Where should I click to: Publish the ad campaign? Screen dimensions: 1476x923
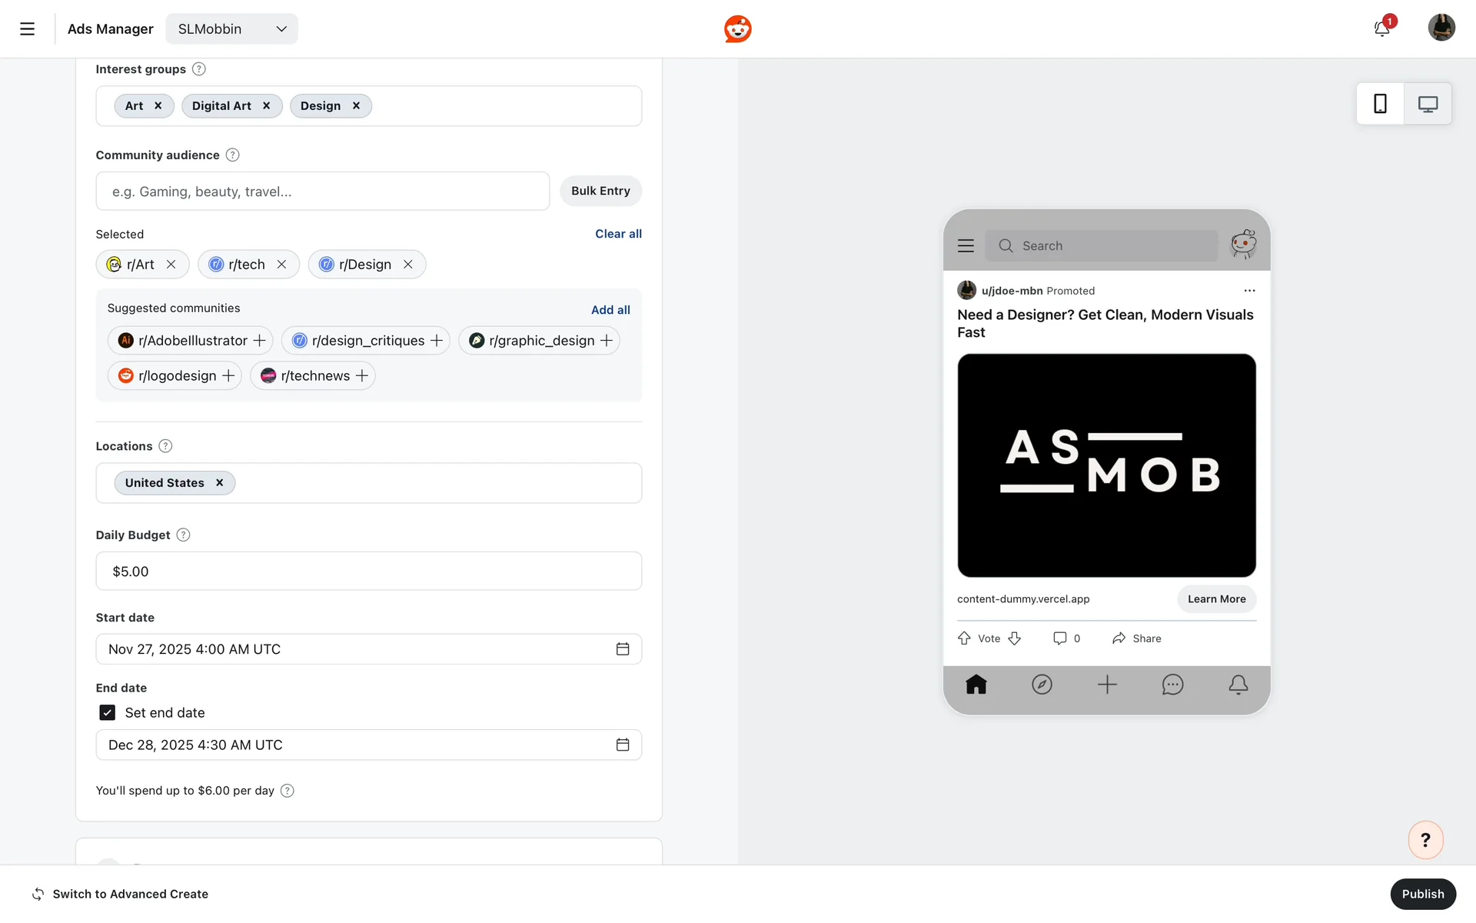point(1422,894)
